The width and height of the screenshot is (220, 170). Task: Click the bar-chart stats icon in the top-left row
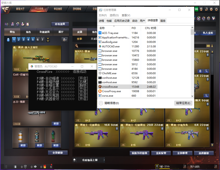click(12, 24)
